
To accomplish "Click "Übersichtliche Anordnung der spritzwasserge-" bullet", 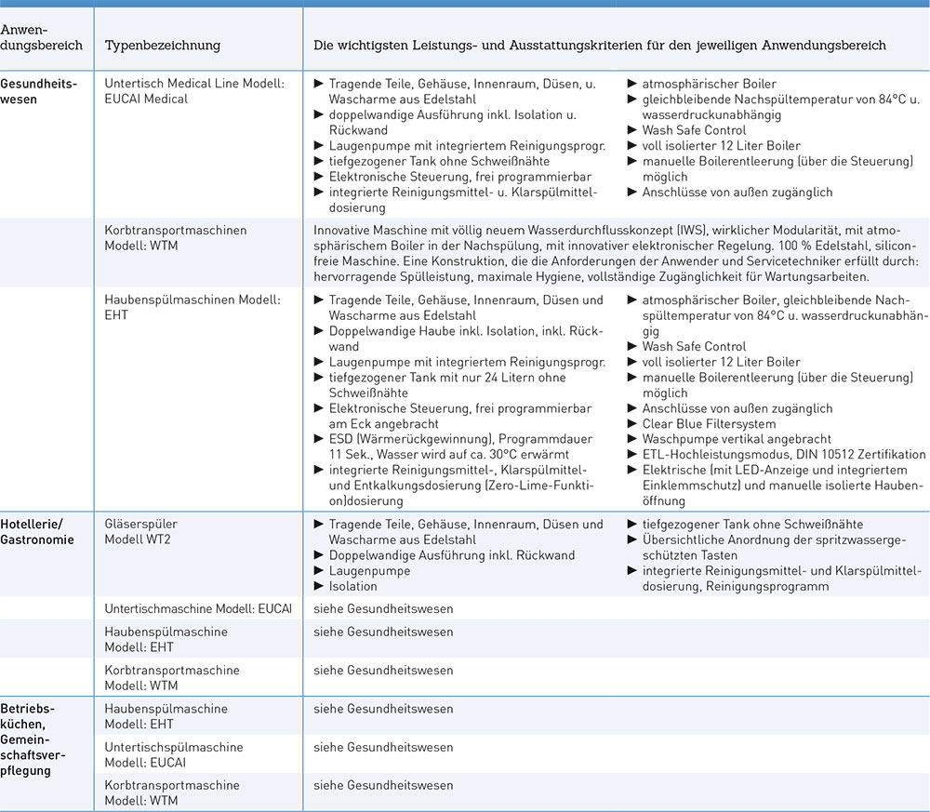I will point(774,539).
